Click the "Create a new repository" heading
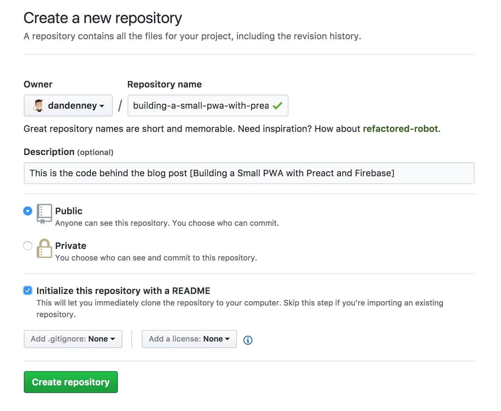501x411 pixels. point(103,18)
